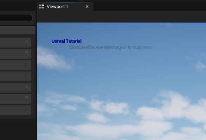Click the 'Unreal Tutorial' on-screen message
This screenshot has width=206, height=140.
66,41
